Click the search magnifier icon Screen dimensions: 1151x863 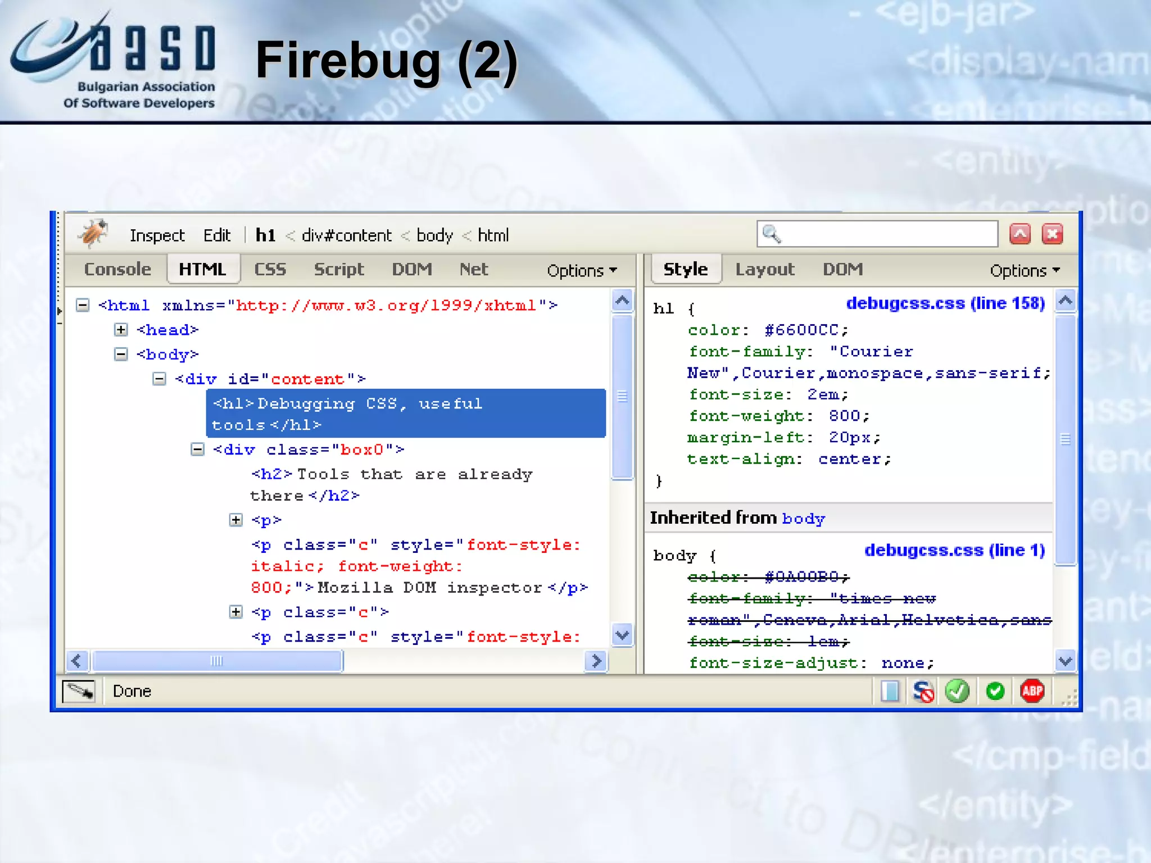[x=772, y=234]
